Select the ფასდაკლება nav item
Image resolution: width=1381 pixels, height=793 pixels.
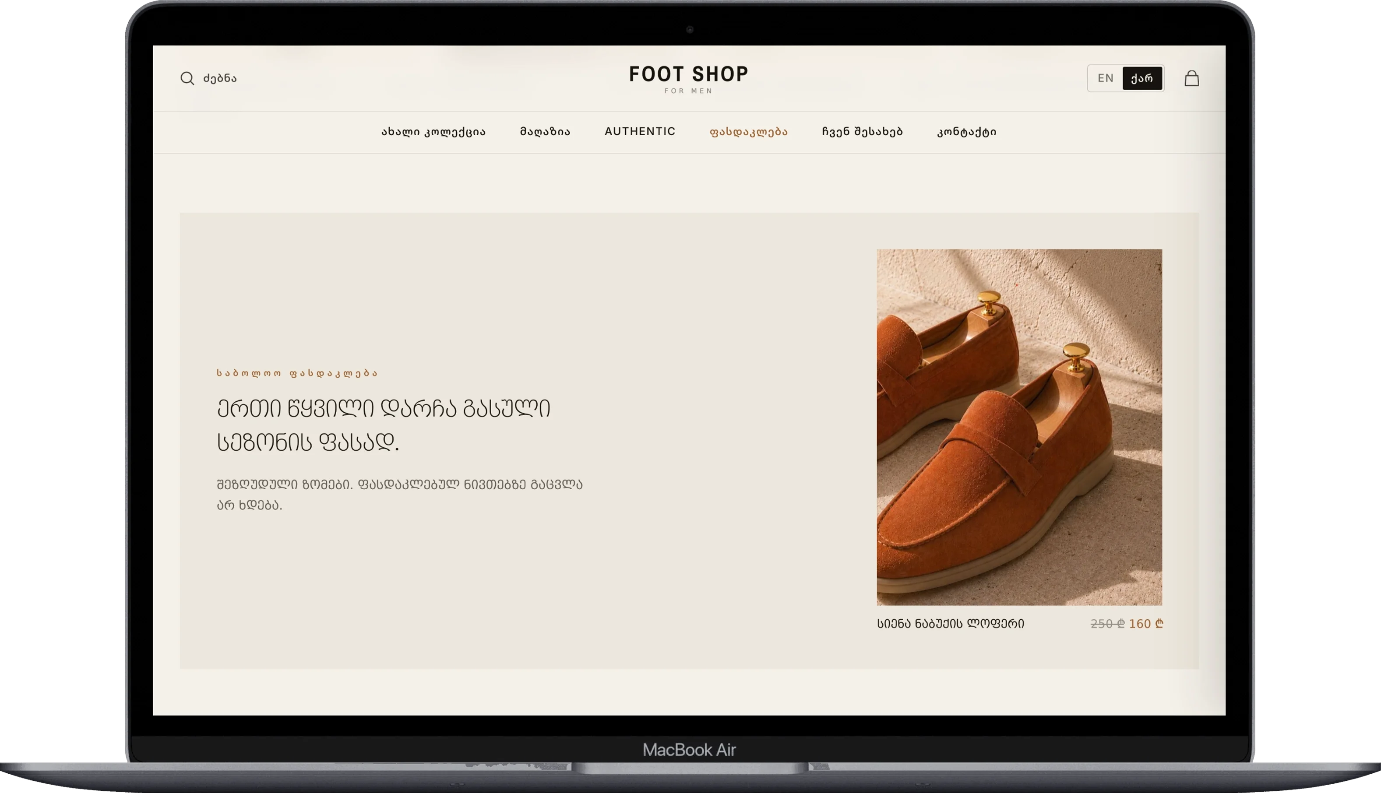(749, 132)
